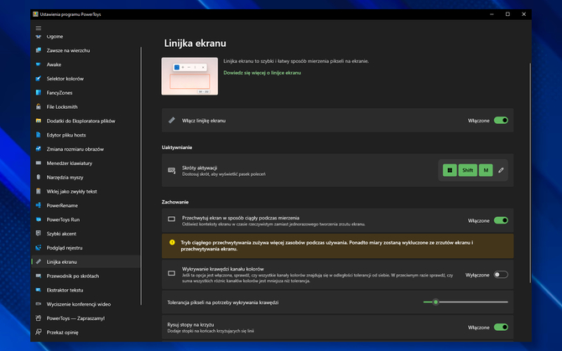Click the Zachowanie section heading
The image size is (562, 351).
click(x=175, y=202)
